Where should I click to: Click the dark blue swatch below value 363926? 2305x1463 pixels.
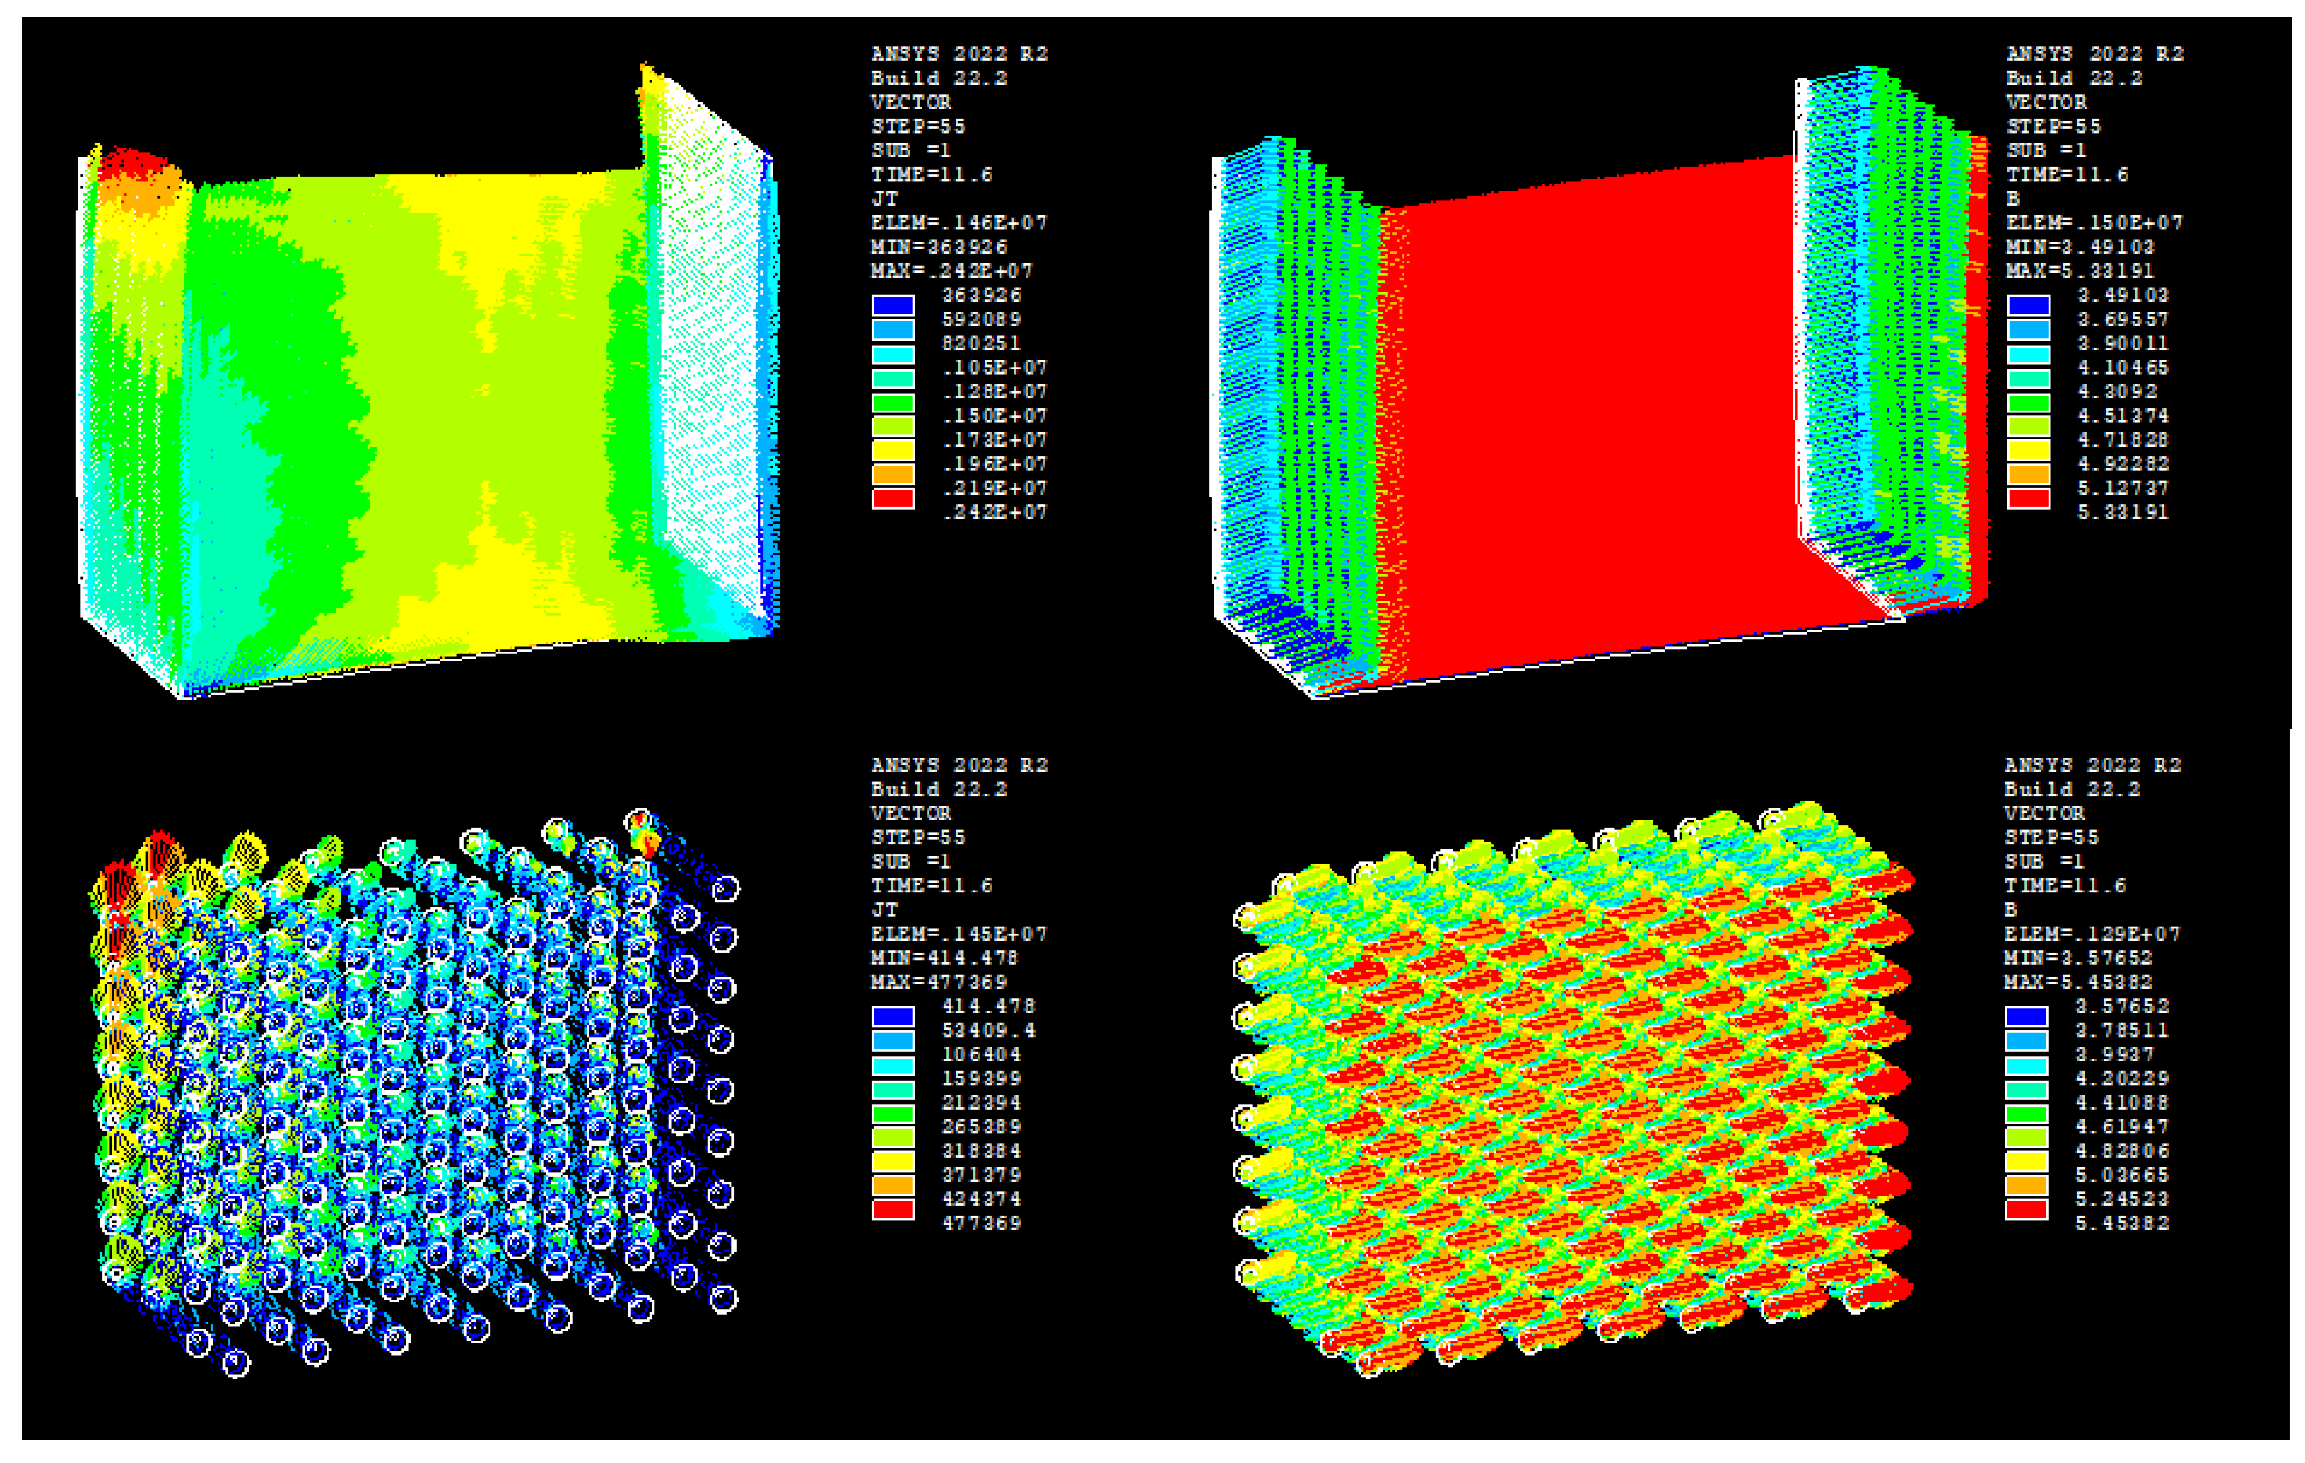[x=892, y=305]
